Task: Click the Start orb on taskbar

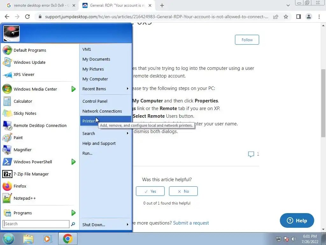Action: tap(8, 239)
